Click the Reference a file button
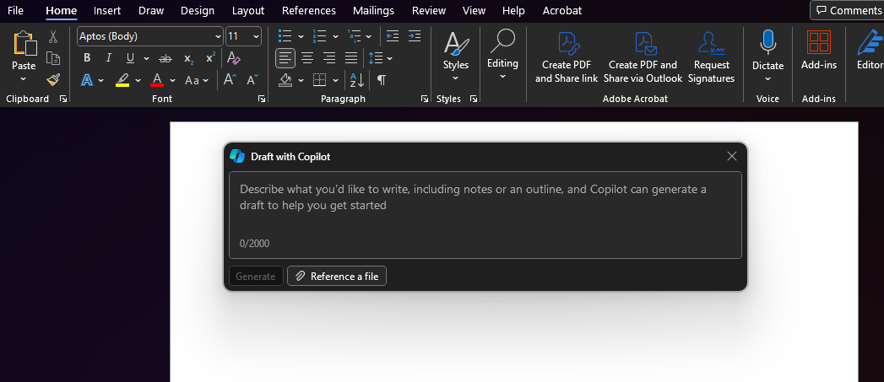 click(x=337, y=276)
